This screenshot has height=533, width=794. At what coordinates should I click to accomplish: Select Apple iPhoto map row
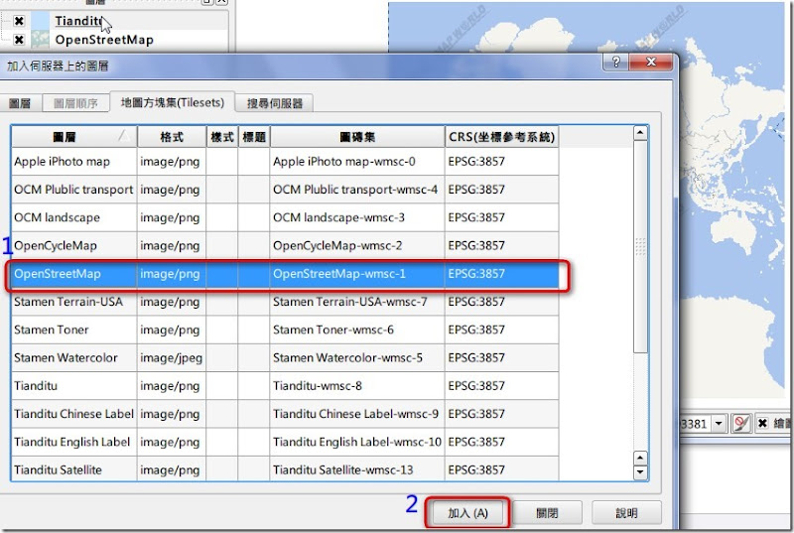point(285,162)
